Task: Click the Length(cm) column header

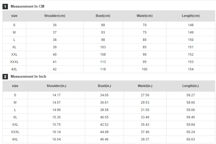Action: tap(191, 16)
